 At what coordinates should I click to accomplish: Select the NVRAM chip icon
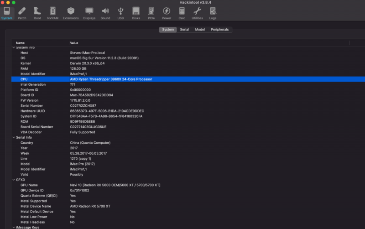click(53, 13)
